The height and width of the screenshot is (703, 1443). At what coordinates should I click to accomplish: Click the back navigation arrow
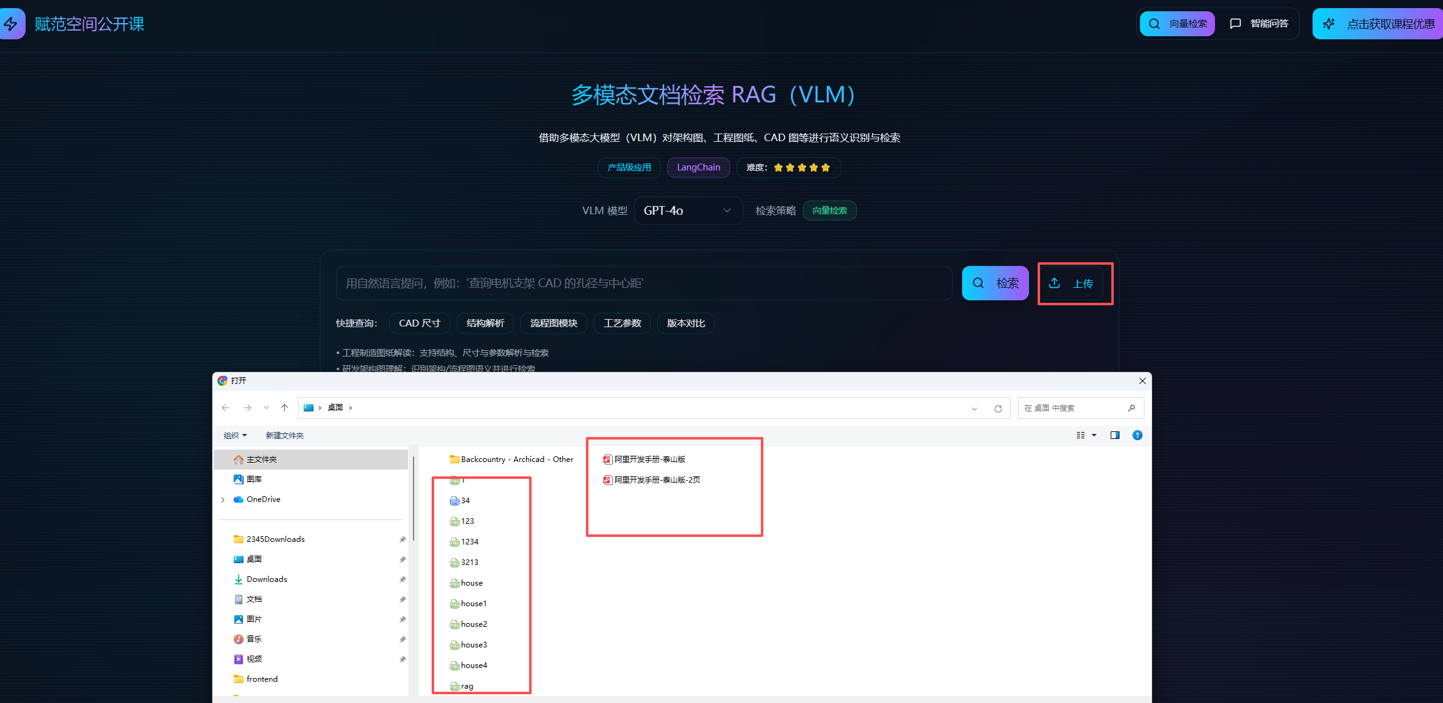[226, 408]
